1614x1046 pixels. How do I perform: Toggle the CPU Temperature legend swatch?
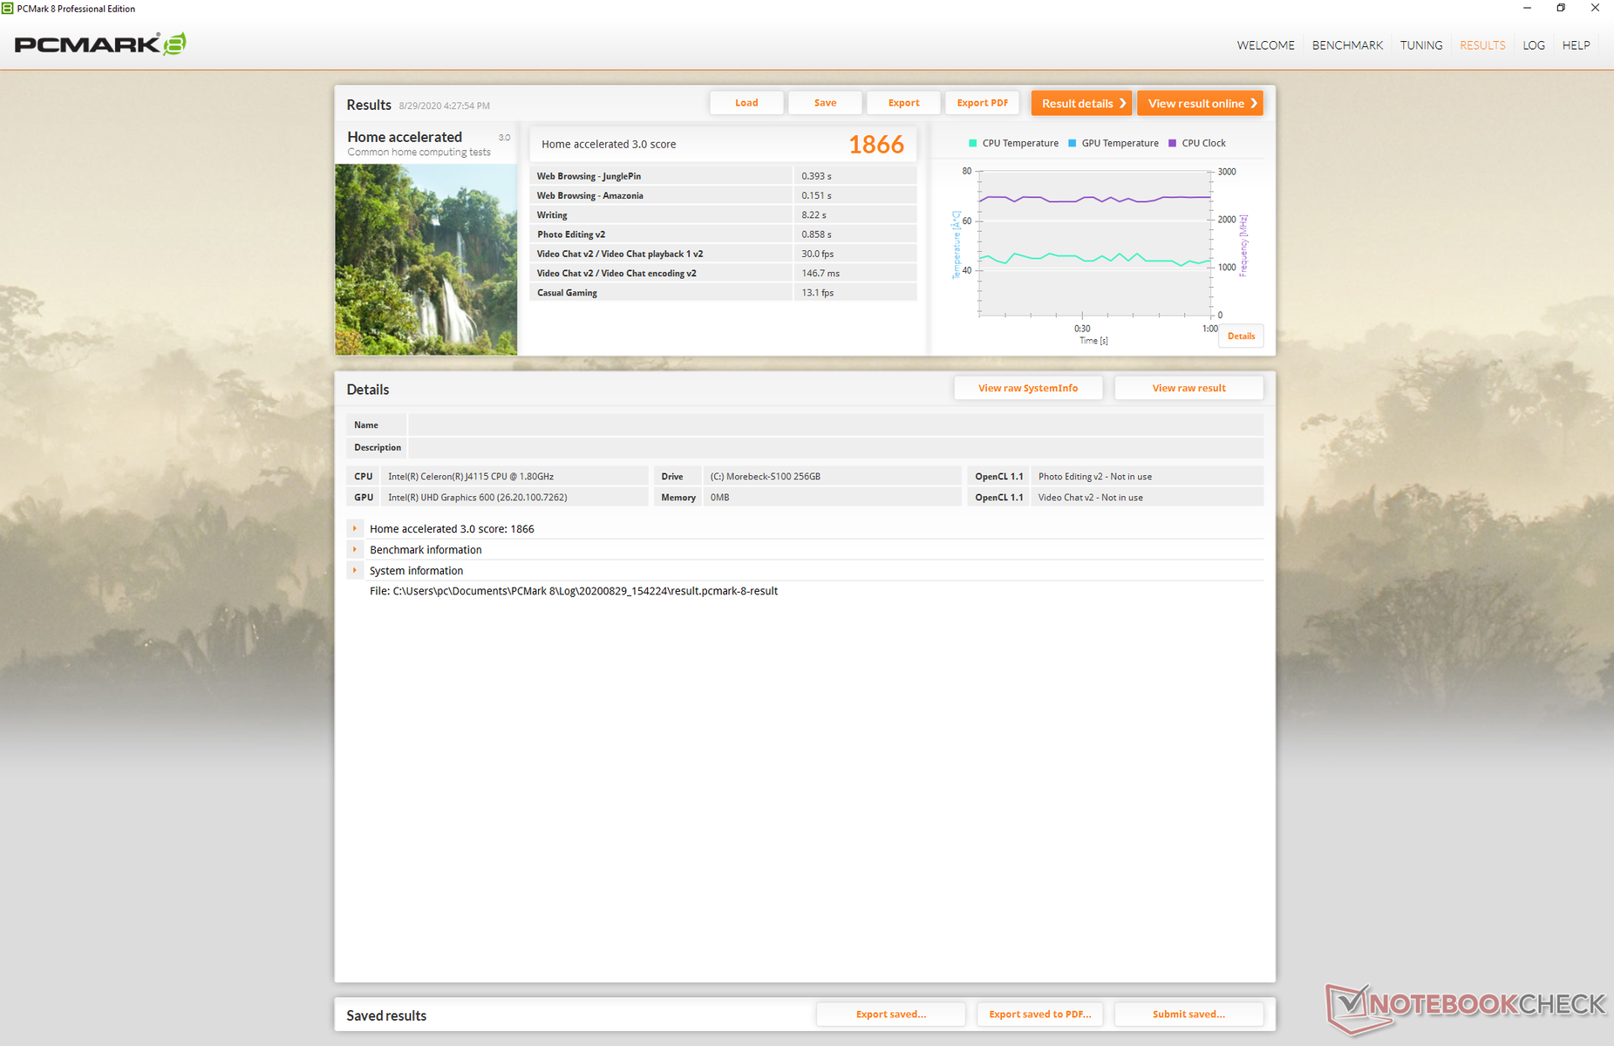click(972, 143)
